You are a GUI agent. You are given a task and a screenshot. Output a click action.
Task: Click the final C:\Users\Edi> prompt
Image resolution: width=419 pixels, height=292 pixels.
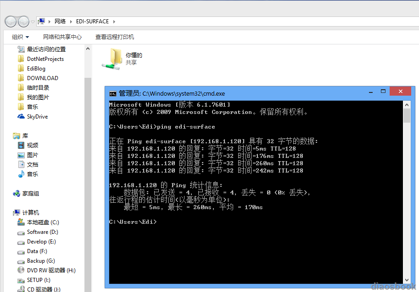(x=133, y=222)
